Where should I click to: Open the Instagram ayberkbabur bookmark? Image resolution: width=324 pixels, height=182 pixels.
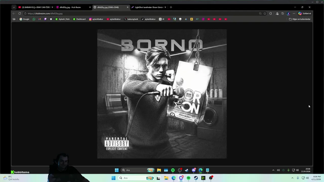(x=96, y=19)
